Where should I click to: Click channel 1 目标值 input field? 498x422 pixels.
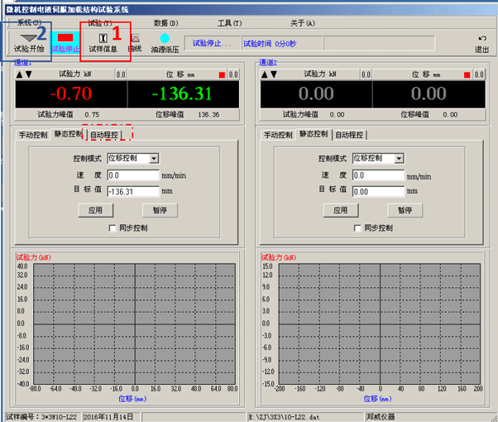tap(133, 192)
